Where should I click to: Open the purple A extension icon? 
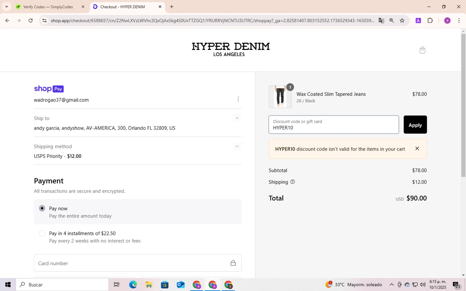(x=418, y=20)
